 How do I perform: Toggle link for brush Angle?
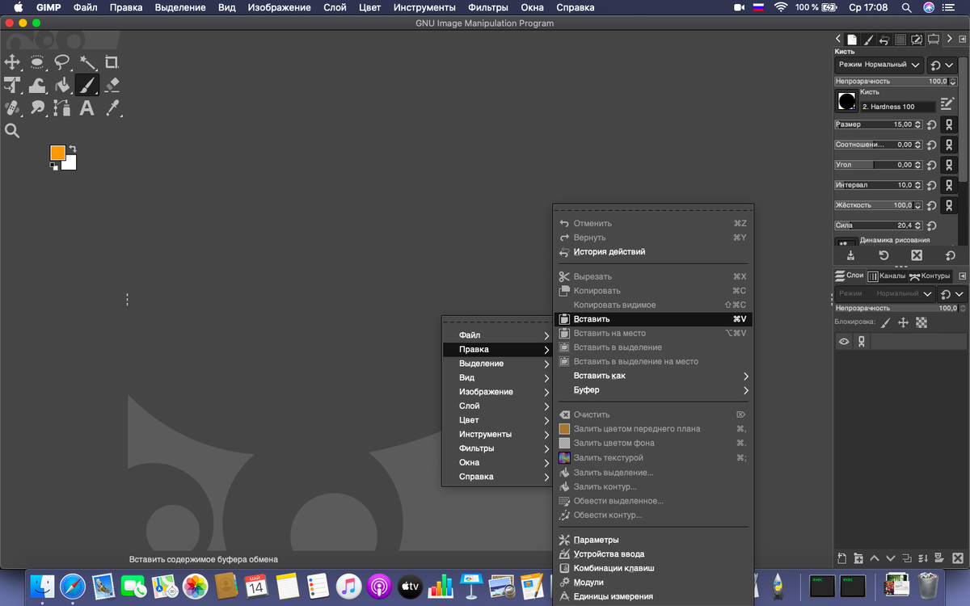click(949, 166)
